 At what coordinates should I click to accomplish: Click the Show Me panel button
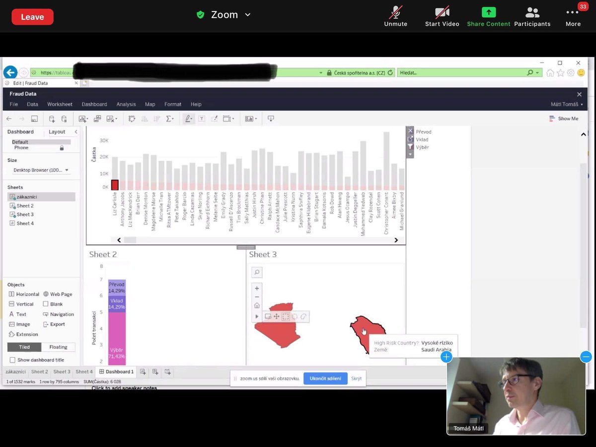pyautogui.click(x=564, y=119)
